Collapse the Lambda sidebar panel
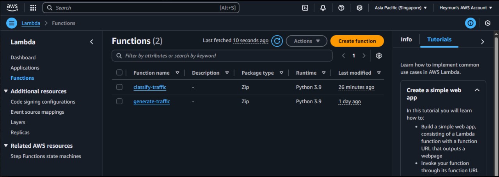The width and height of the screenshot is (499, 177). (92, 42)
